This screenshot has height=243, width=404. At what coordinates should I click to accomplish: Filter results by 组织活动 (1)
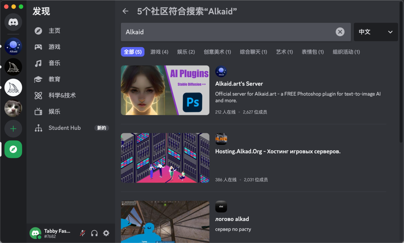coord(346,52)
